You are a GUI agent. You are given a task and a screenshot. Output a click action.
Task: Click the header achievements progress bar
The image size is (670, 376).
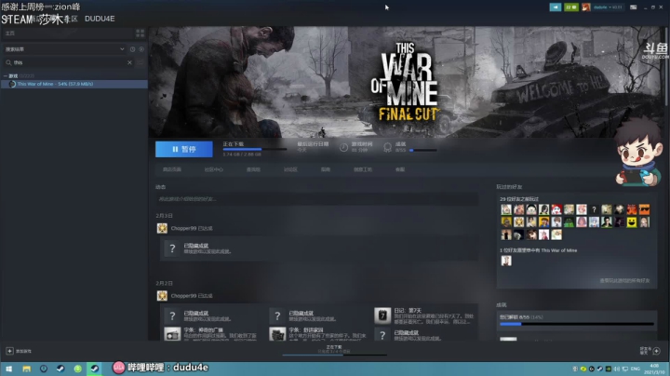coord(423,150)
